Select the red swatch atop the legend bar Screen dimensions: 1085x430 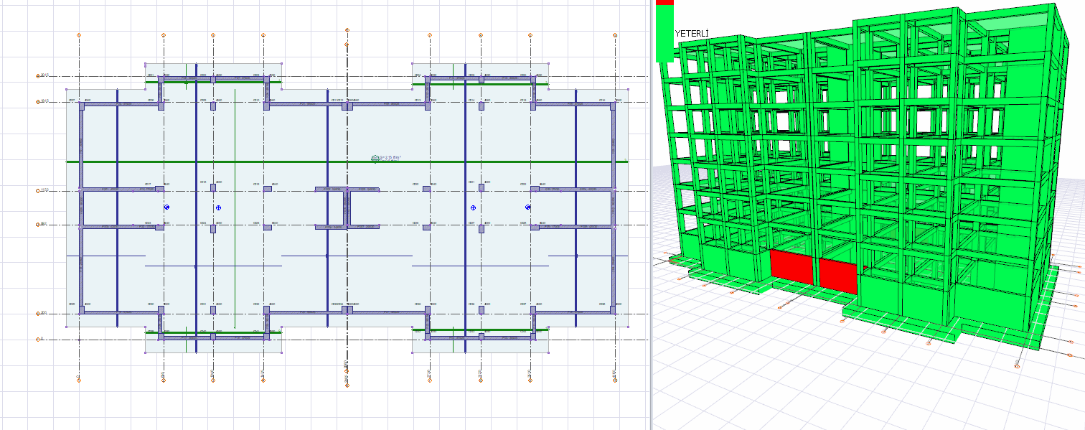coord(664,3)
